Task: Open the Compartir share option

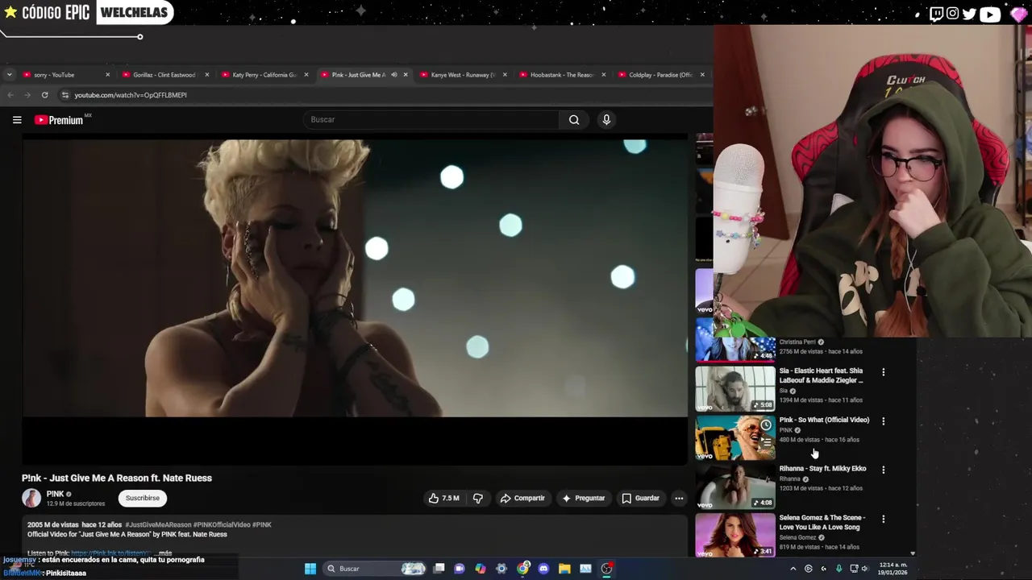Action: point(522,499)
